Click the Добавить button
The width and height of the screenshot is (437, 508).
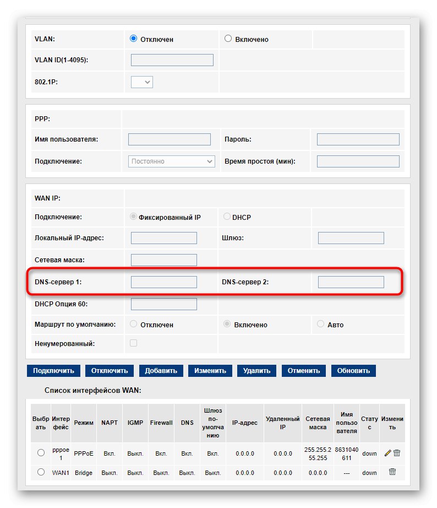tap(161, 371)
